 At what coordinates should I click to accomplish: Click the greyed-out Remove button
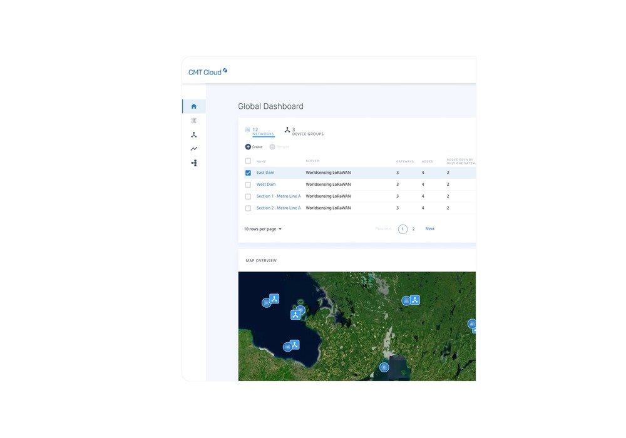click(x=279, y=147)
